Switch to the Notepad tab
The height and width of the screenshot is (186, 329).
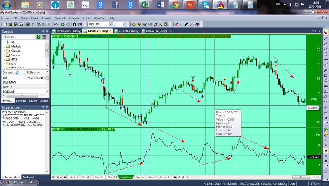[28, 177]
